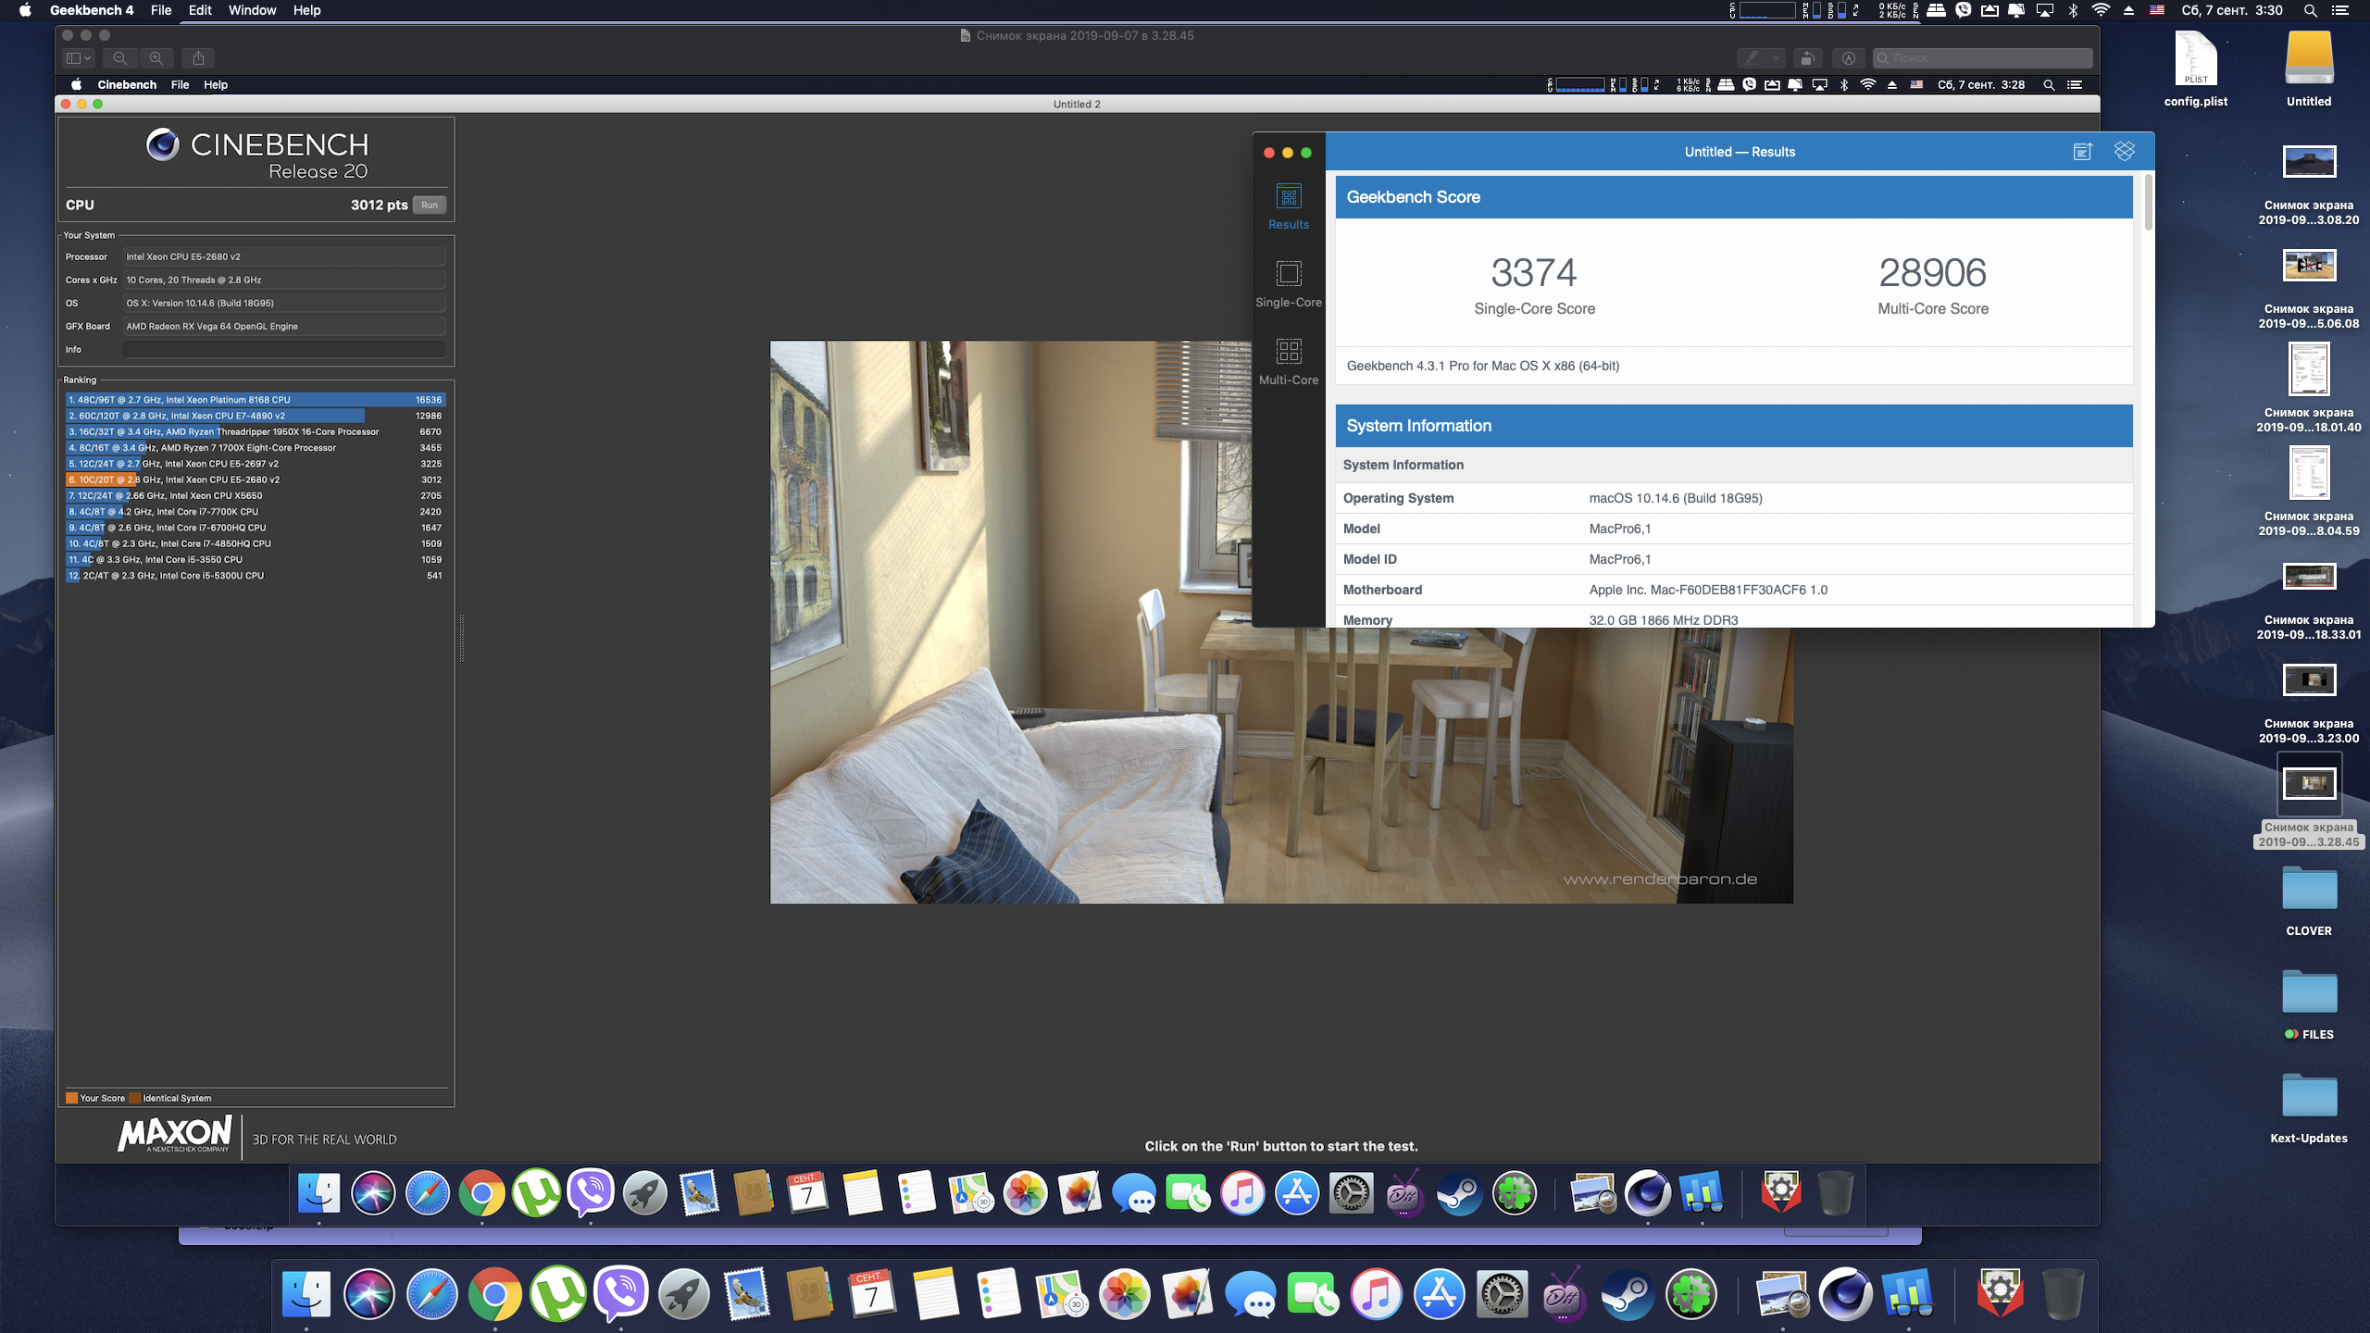Open the sidebar view dropdown in Preview
The image size is (2370, 1333).
[x=79, y=58]
